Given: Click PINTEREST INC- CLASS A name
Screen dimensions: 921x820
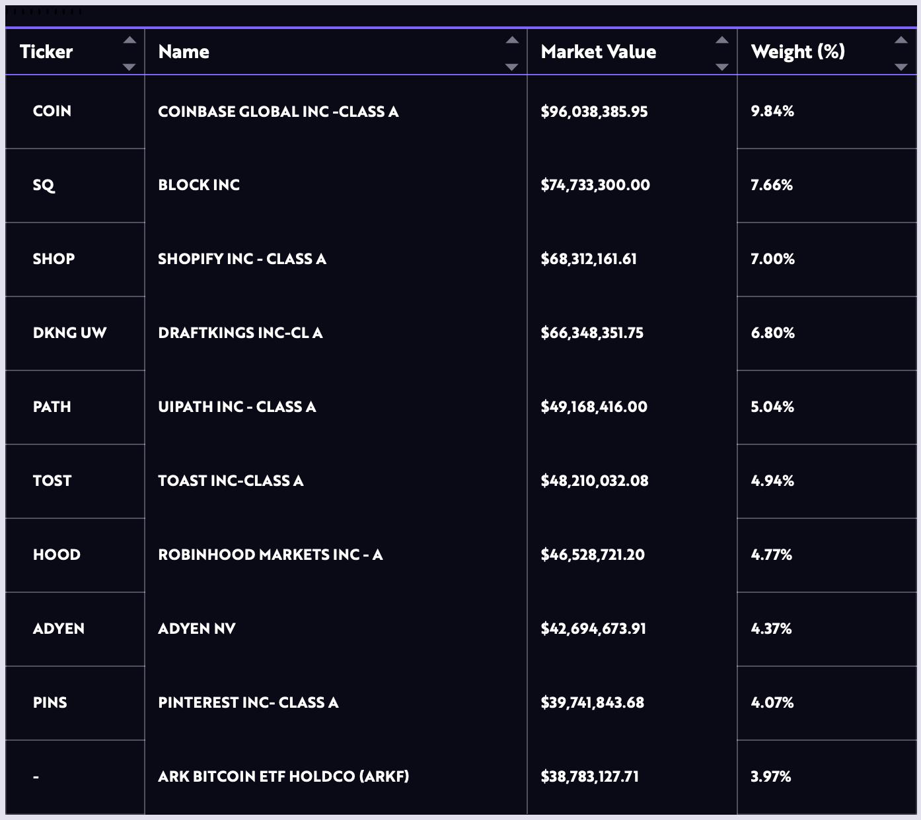Looking at the screenshot, I should (x=248, y=702).
